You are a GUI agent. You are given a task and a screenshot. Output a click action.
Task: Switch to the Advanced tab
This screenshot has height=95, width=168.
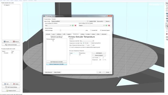pos(104,34)
